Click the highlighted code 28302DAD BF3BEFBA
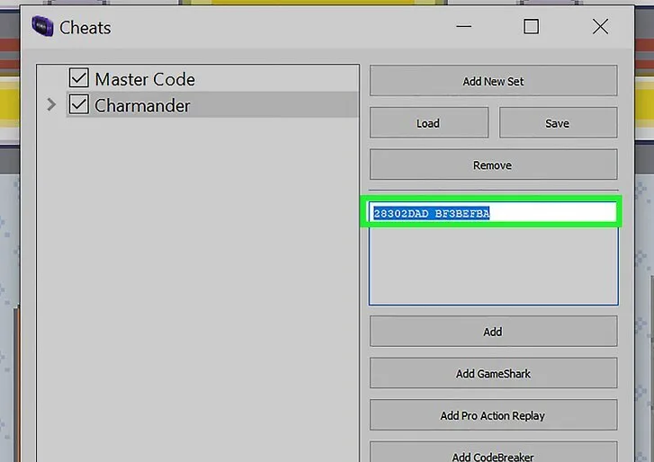 tap(431, 213)
